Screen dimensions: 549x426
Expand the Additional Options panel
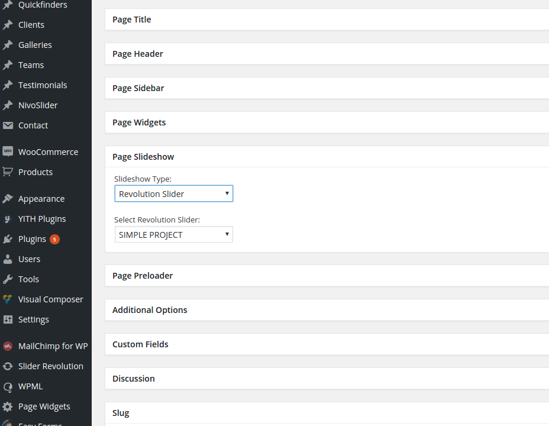tap(150, 310)
